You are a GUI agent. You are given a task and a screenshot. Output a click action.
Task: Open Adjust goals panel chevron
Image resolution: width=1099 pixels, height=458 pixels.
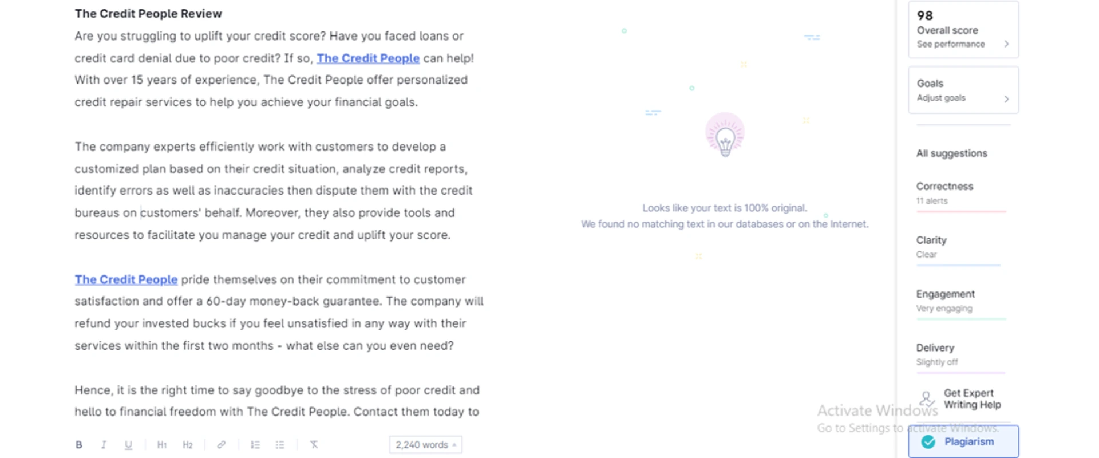[x=1006, y=98]
